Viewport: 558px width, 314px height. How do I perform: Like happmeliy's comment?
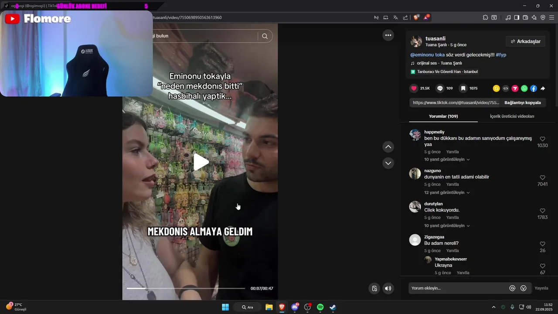point(542,139)
